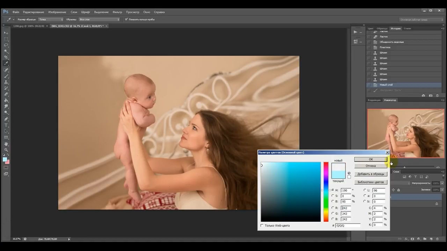The height and width of the screenshot is (251, 447).
Task: Select the Path Selection tool
Action: tap(6, 131)
